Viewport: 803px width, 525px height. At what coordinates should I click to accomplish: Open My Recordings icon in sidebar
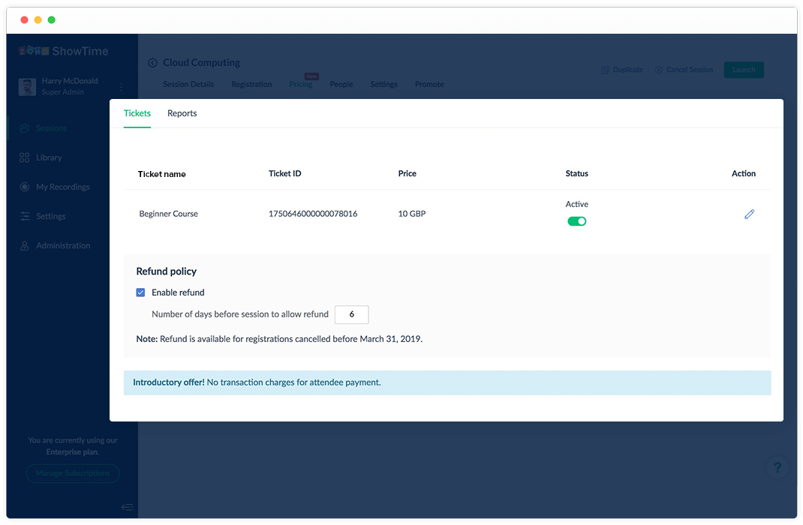[x=24, y=187]
